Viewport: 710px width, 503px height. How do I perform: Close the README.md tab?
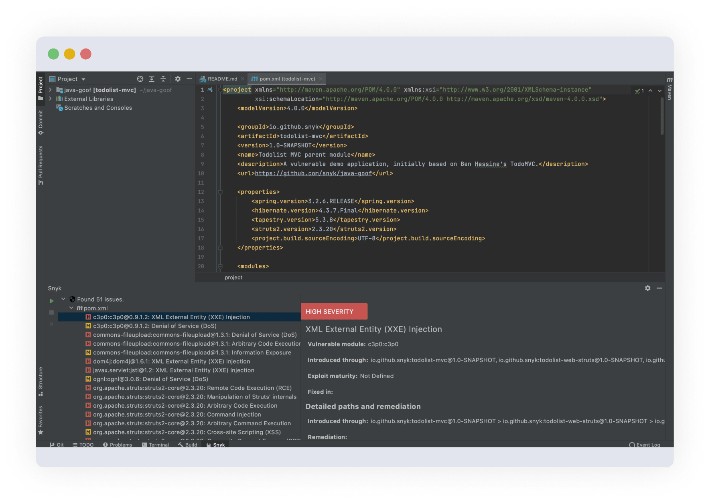tap(243, 79)
